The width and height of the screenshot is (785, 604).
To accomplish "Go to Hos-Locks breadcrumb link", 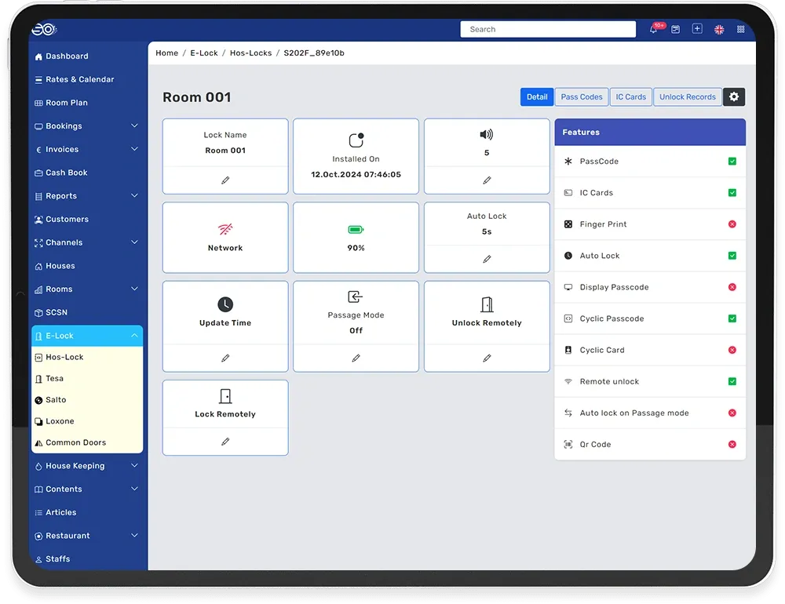I will click(251, 53).
